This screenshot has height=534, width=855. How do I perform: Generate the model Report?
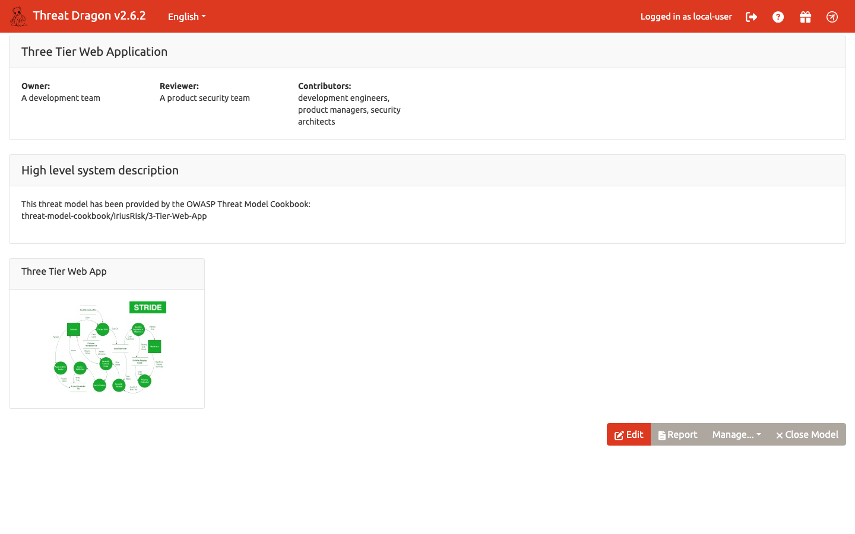coord(677,434)
